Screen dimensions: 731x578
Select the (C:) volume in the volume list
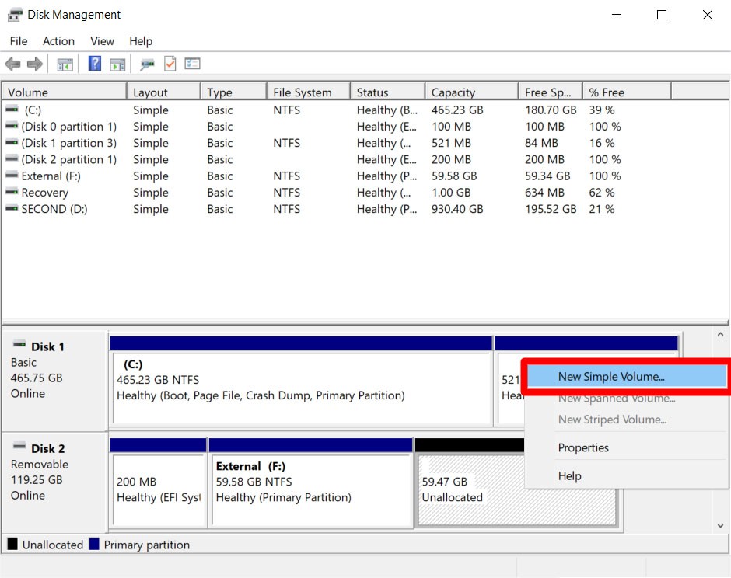(x=62, y=110)
